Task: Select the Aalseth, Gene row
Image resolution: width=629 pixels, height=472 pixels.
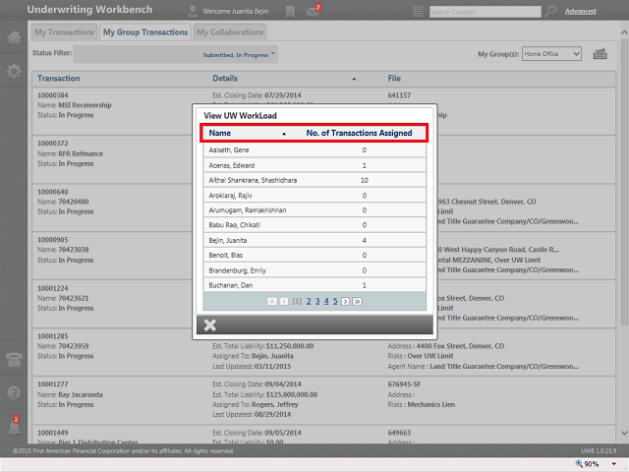Action: 314,150
